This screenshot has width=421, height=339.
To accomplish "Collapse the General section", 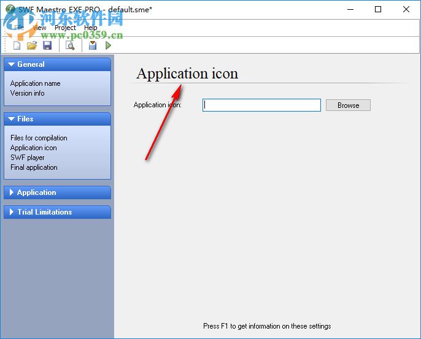I will pyautogui.click(x=57, y=64).
